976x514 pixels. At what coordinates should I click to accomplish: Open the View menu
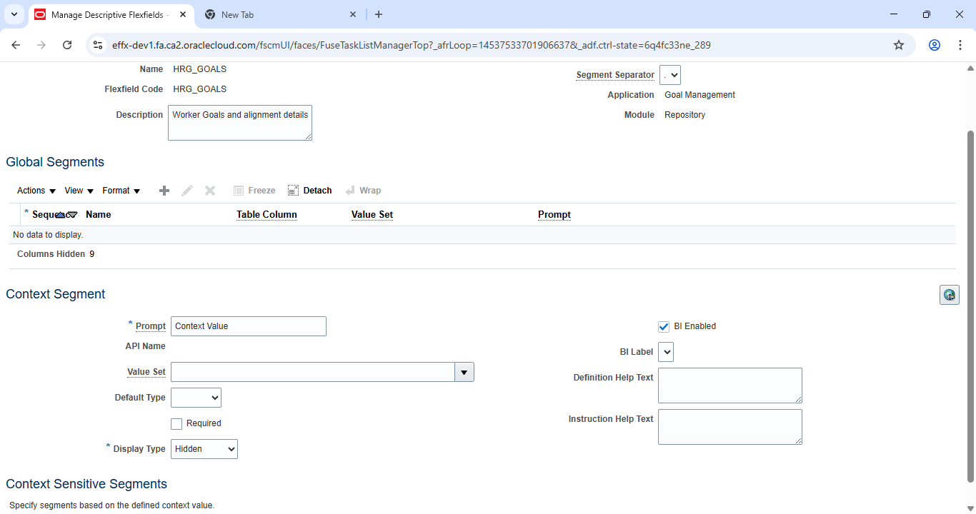pos(79,191)
